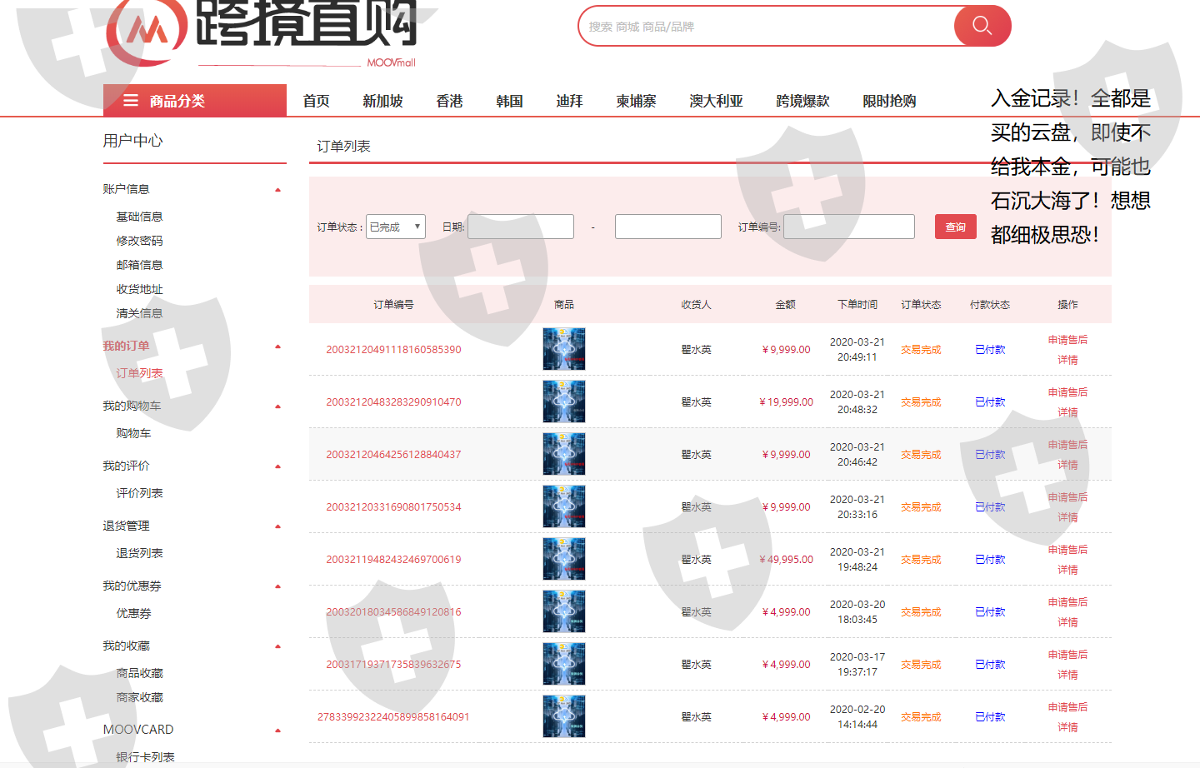Open 评价列表 in the sidebar
1200x768 pixels.
(x=139, y=493)
